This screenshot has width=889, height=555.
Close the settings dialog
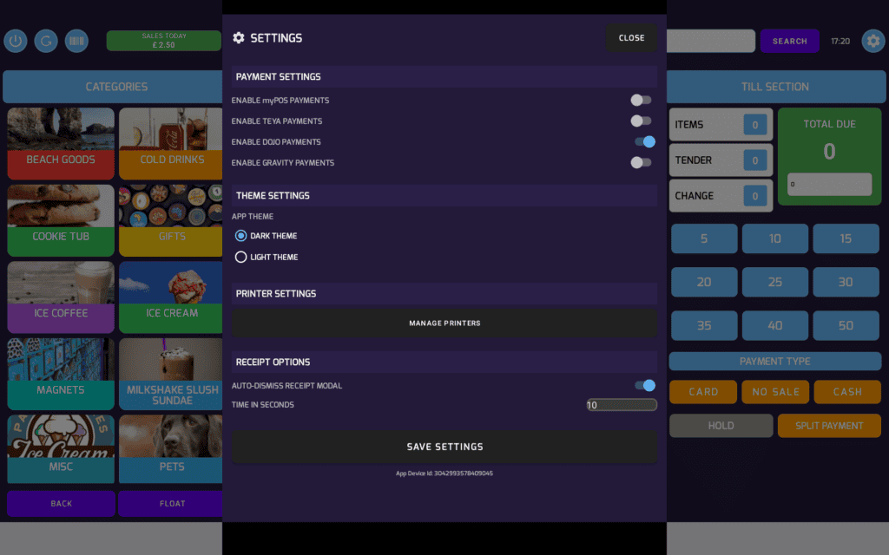pyautogui.click(x=632, y=38)
